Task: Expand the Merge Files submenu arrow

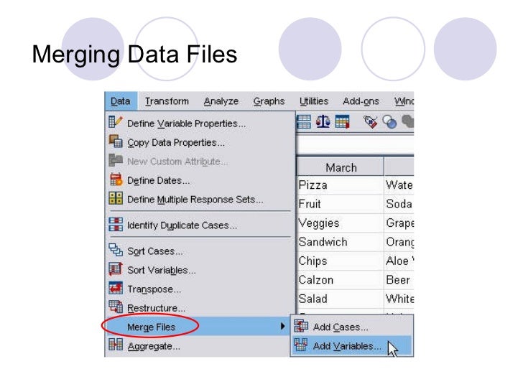Action: coord(282,326)
